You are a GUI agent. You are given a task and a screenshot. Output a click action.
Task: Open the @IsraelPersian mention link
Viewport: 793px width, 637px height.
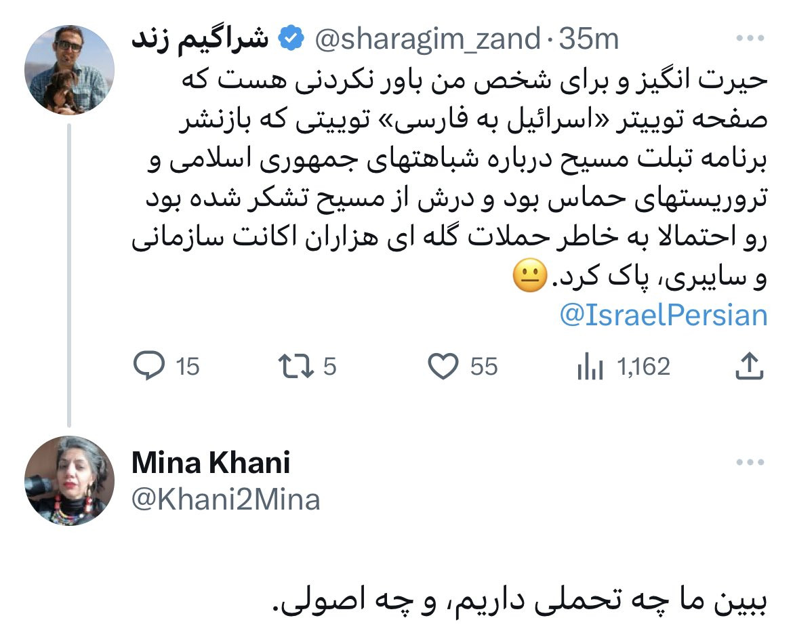(664, 315)
